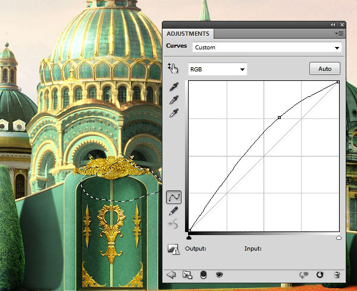Select the bottom-left curve endpoint
Image resolution: width=357 pixels, height=291 pixels.
[x=189, y=230]
